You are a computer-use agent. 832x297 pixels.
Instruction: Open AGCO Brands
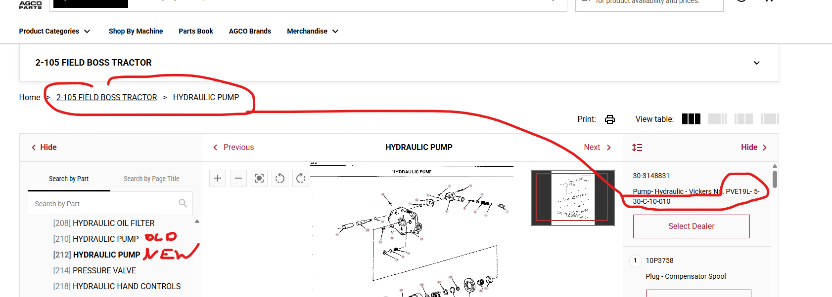point(250,31)
